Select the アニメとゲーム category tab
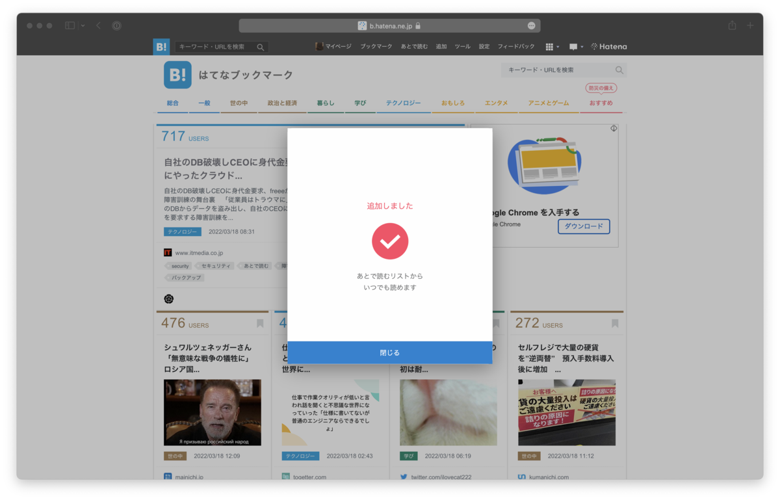The width and height of the screenshot is (780, 500). tap(549, 103)
